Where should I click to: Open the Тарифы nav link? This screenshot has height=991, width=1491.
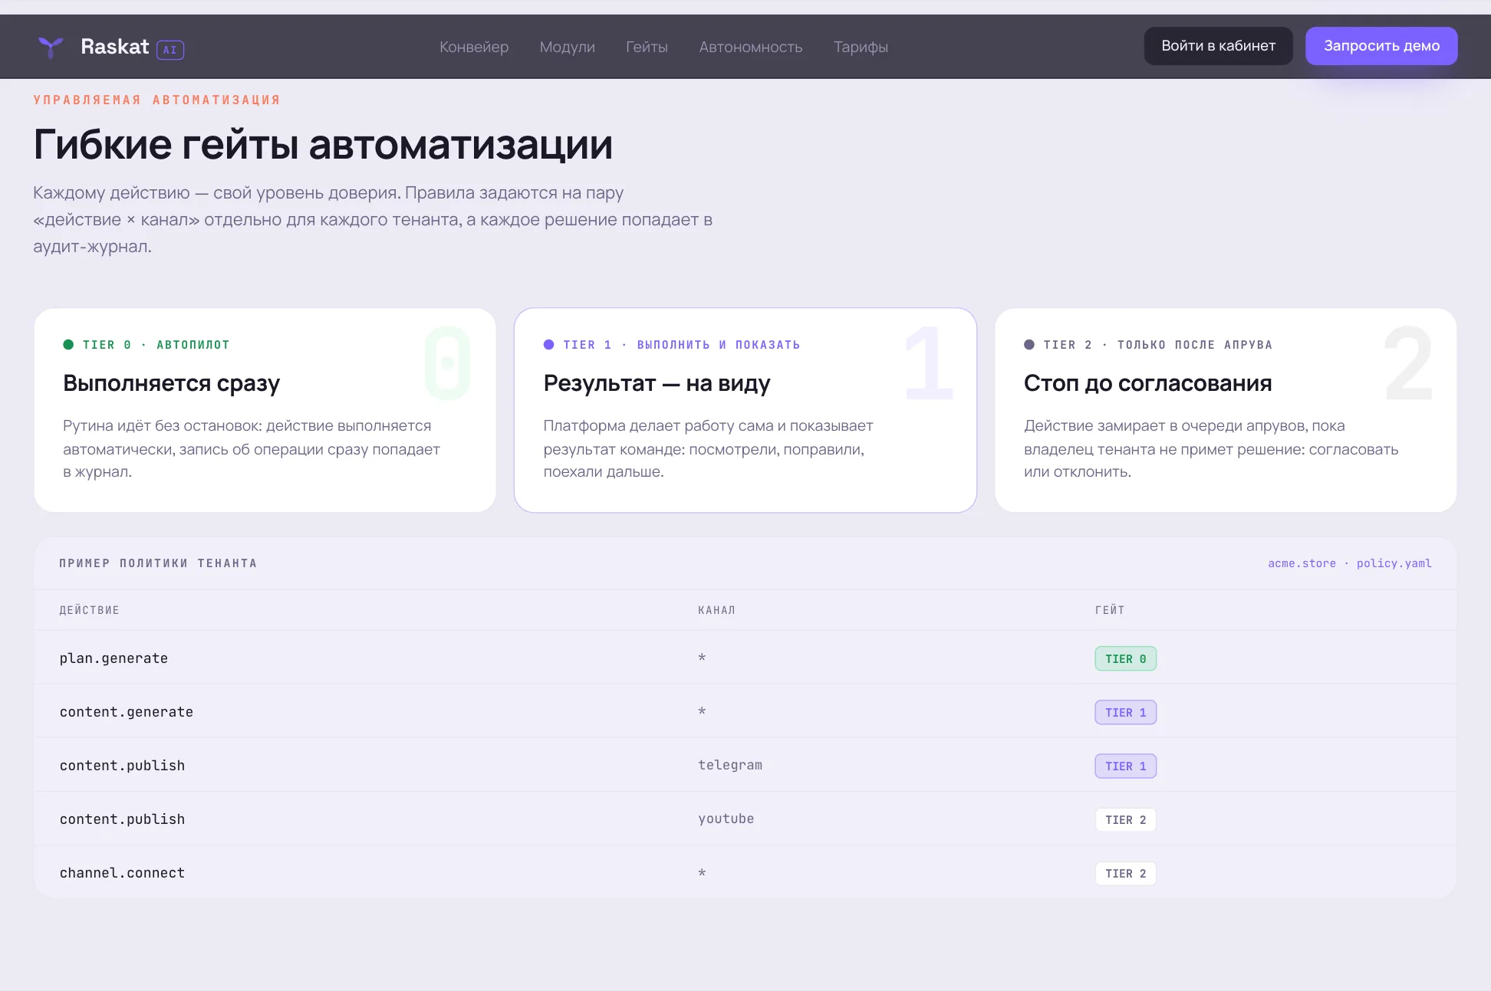(x=861, y=47)
